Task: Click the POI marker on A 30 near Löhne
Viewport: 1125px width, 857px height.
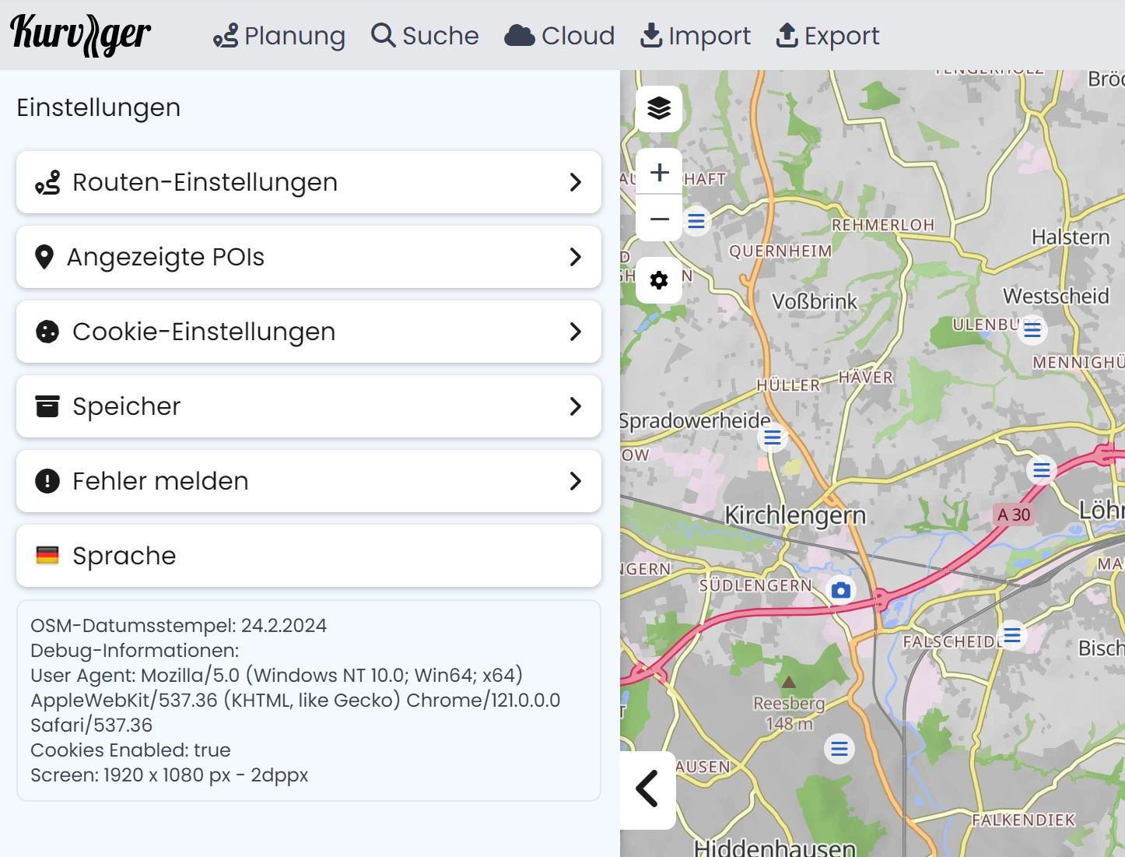Action: [x=1042, y=470]
